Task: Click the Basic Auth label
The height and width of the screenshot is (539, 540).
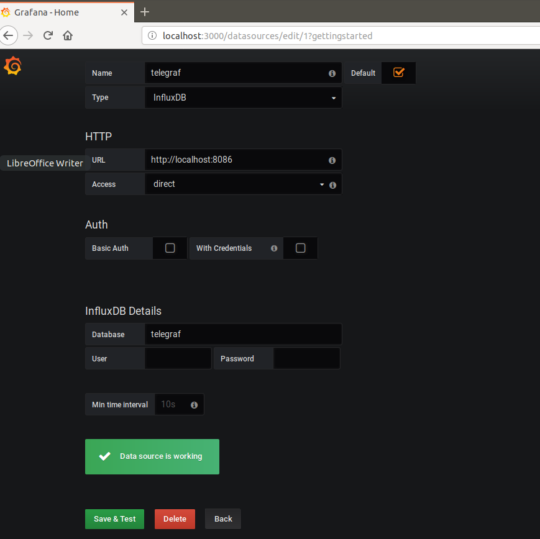Action: (x=110, y=248)
